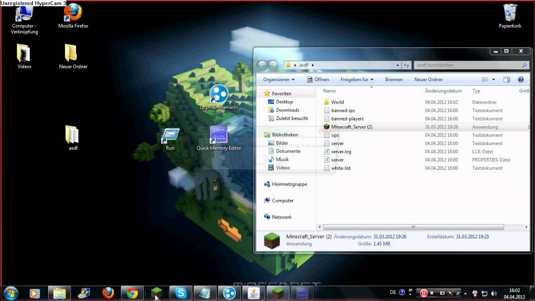Open Skype from the taskbar
Image resolution: width=535 pixels, height=301 pixels.
coord(181,293)
